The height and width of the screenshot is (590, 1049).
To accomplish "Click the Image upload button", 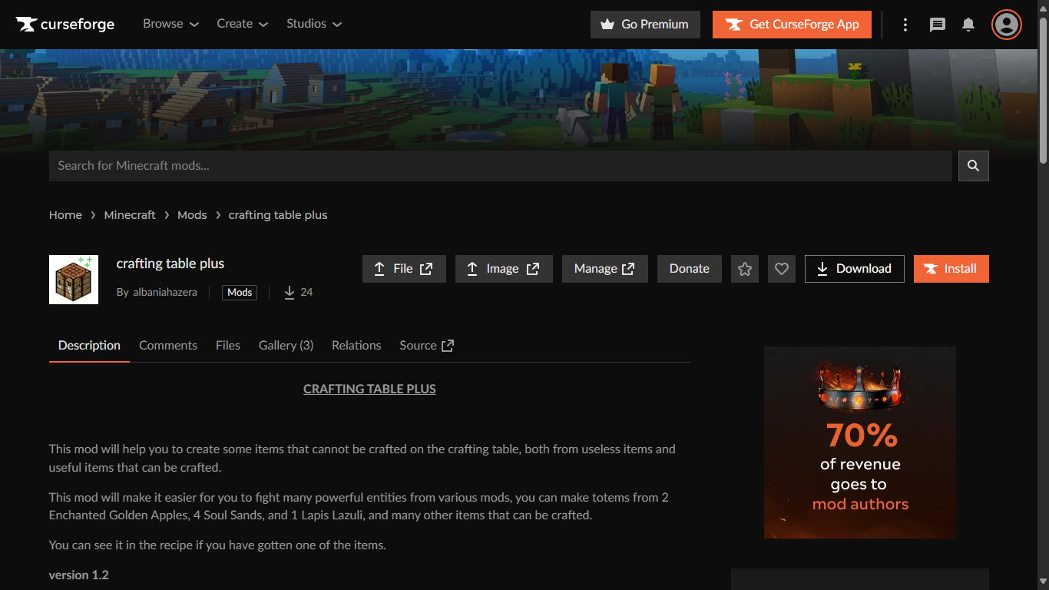I will pos(504,269).
